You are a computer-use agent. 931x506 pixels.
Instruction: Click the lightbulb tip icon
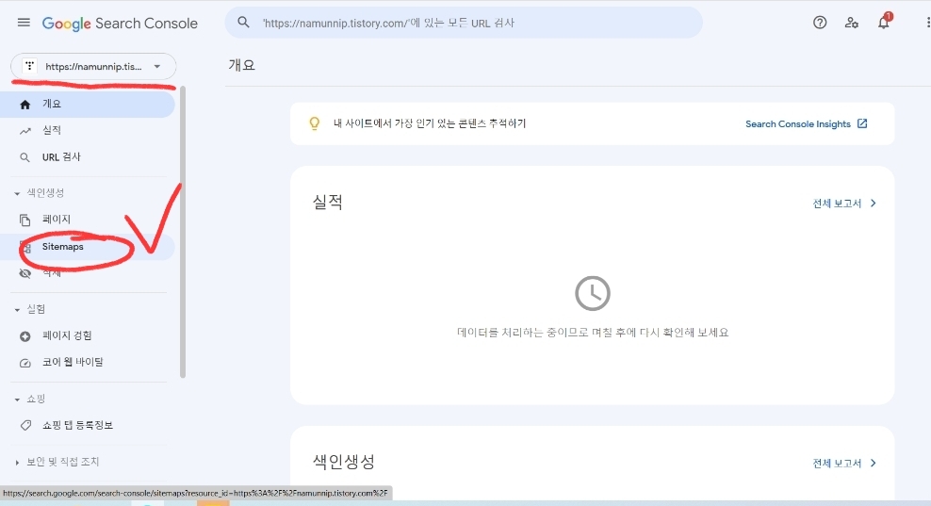click(x=314, y=123)
